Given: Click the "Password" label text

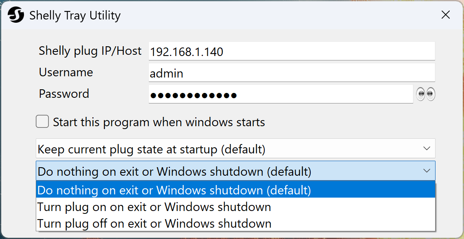Looking at the screenshot, I should point(64,94).
